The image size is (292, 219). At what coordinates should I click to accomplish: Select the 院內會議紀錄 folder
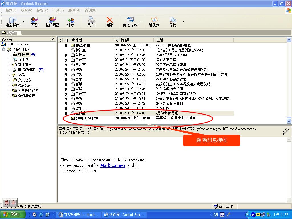pos(25,90)
